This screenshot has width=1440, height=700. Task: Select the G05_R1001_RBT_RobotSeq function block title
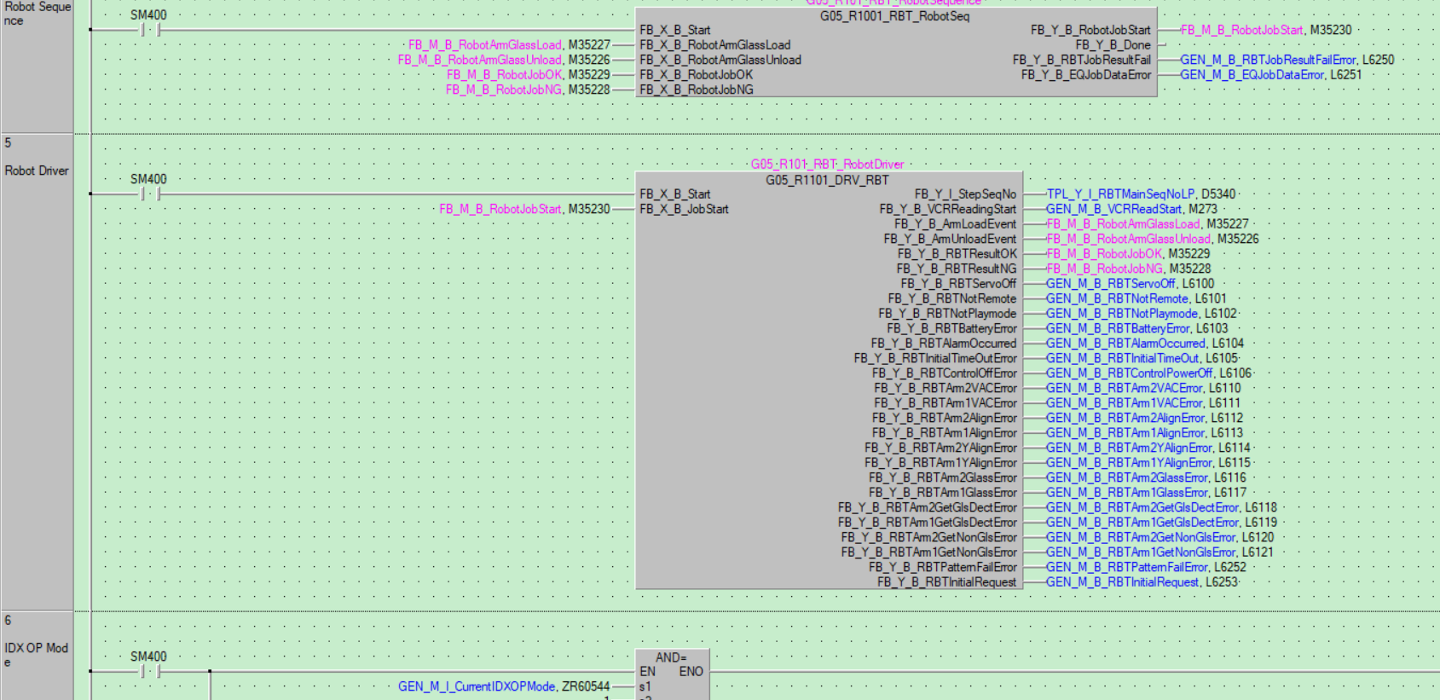(x=894, y=16)
